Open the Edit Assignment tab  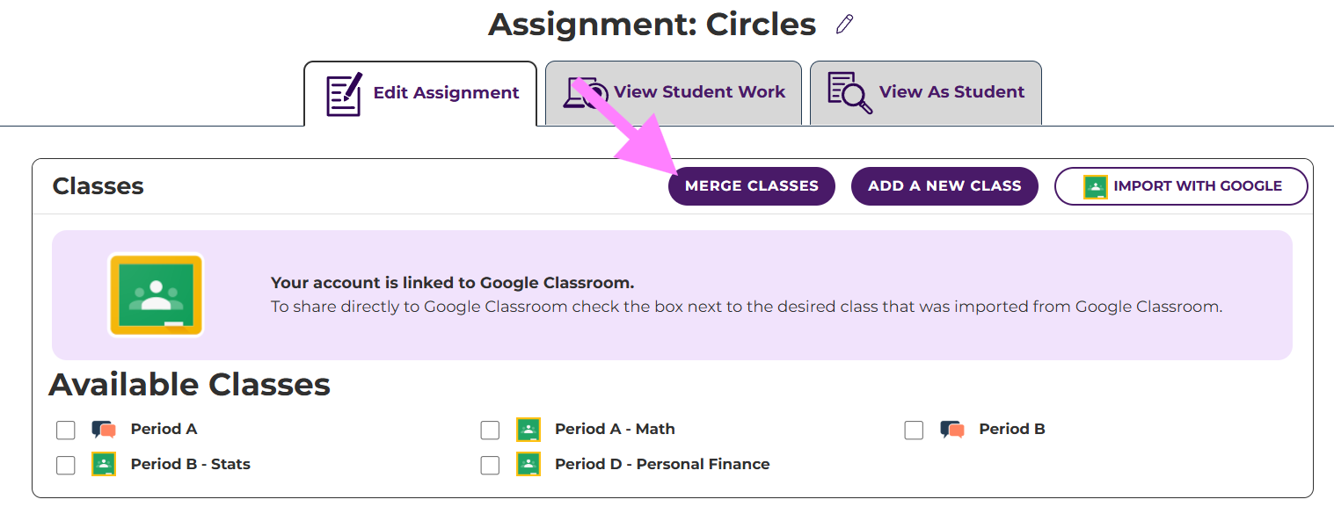coord(420,93)
